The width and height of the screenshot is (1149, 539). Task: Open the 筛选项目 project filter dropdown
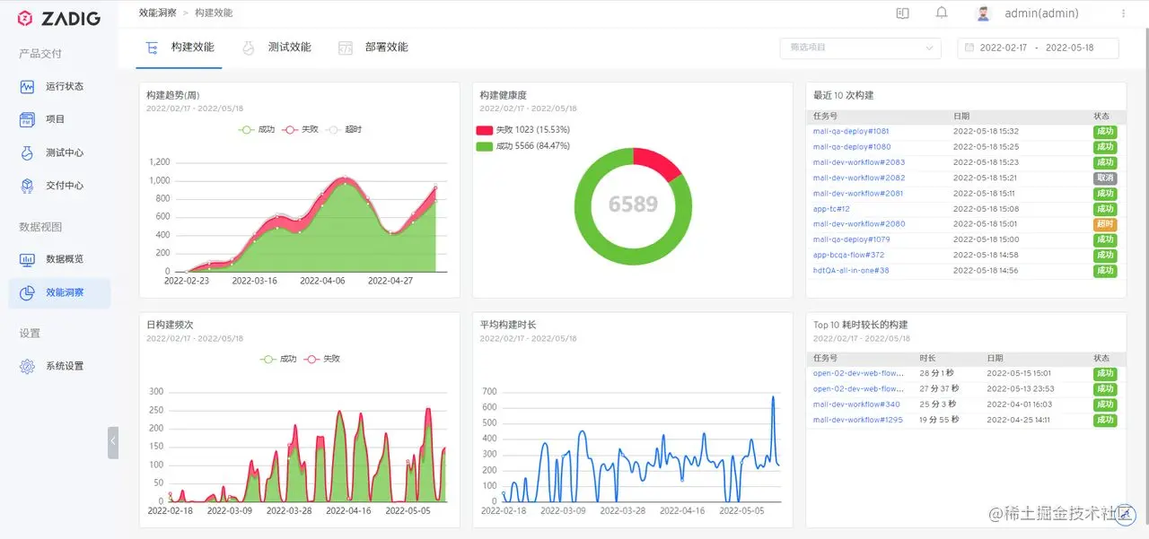[860, 48]
